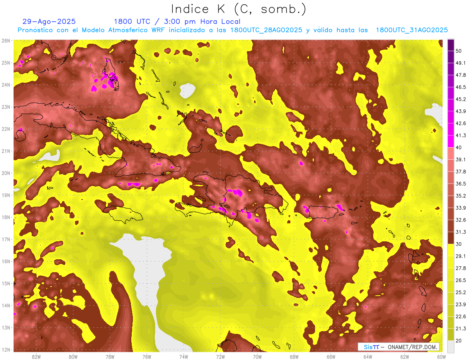Click the 62W longitude label
The image size is (469, 362).
[x=405, y=357]
